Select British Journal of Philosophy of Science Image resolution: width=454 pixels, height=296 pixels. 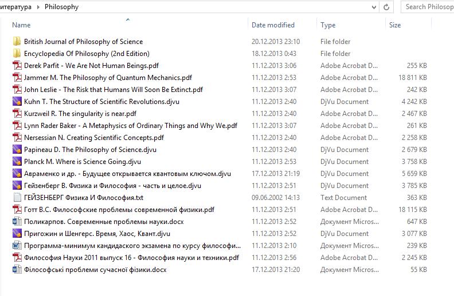coord(83,42)
